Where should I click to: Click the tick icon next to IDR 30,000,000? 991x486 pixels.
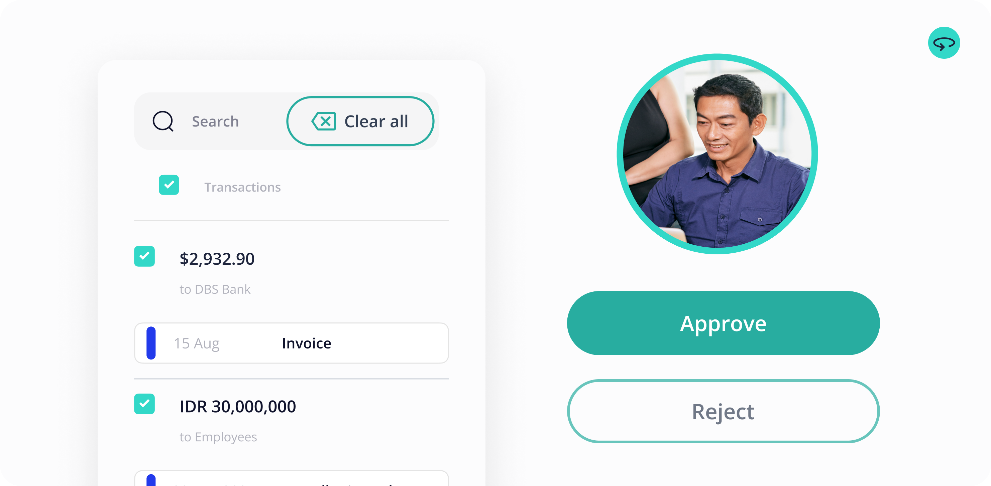click(x=144, y=404)
